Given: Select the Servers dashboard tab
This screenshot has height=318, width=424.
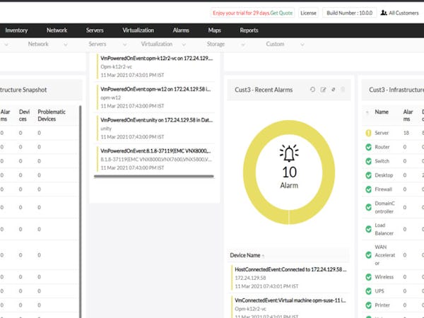Looking at the screenshot, I should point(98,44).
